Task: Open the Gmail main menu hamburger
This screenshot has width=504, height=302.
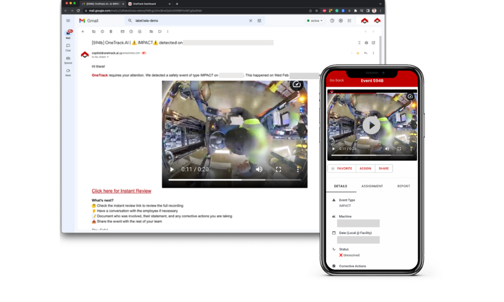Action: 68,21
